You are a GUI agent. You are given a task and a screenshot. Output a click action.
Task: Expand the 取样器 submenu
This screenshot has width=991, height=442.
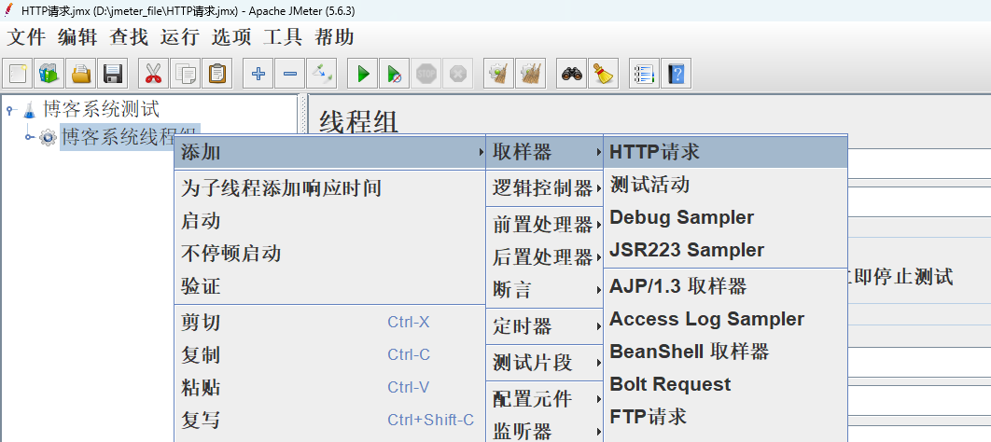click(545, 152)
